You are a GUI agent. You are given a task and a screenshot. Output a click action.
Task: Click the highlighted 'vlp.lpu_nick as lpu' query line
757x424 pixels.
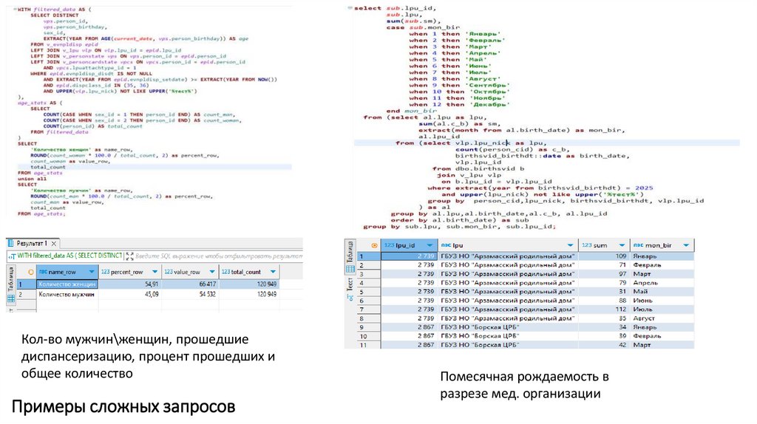click(546, 143)
